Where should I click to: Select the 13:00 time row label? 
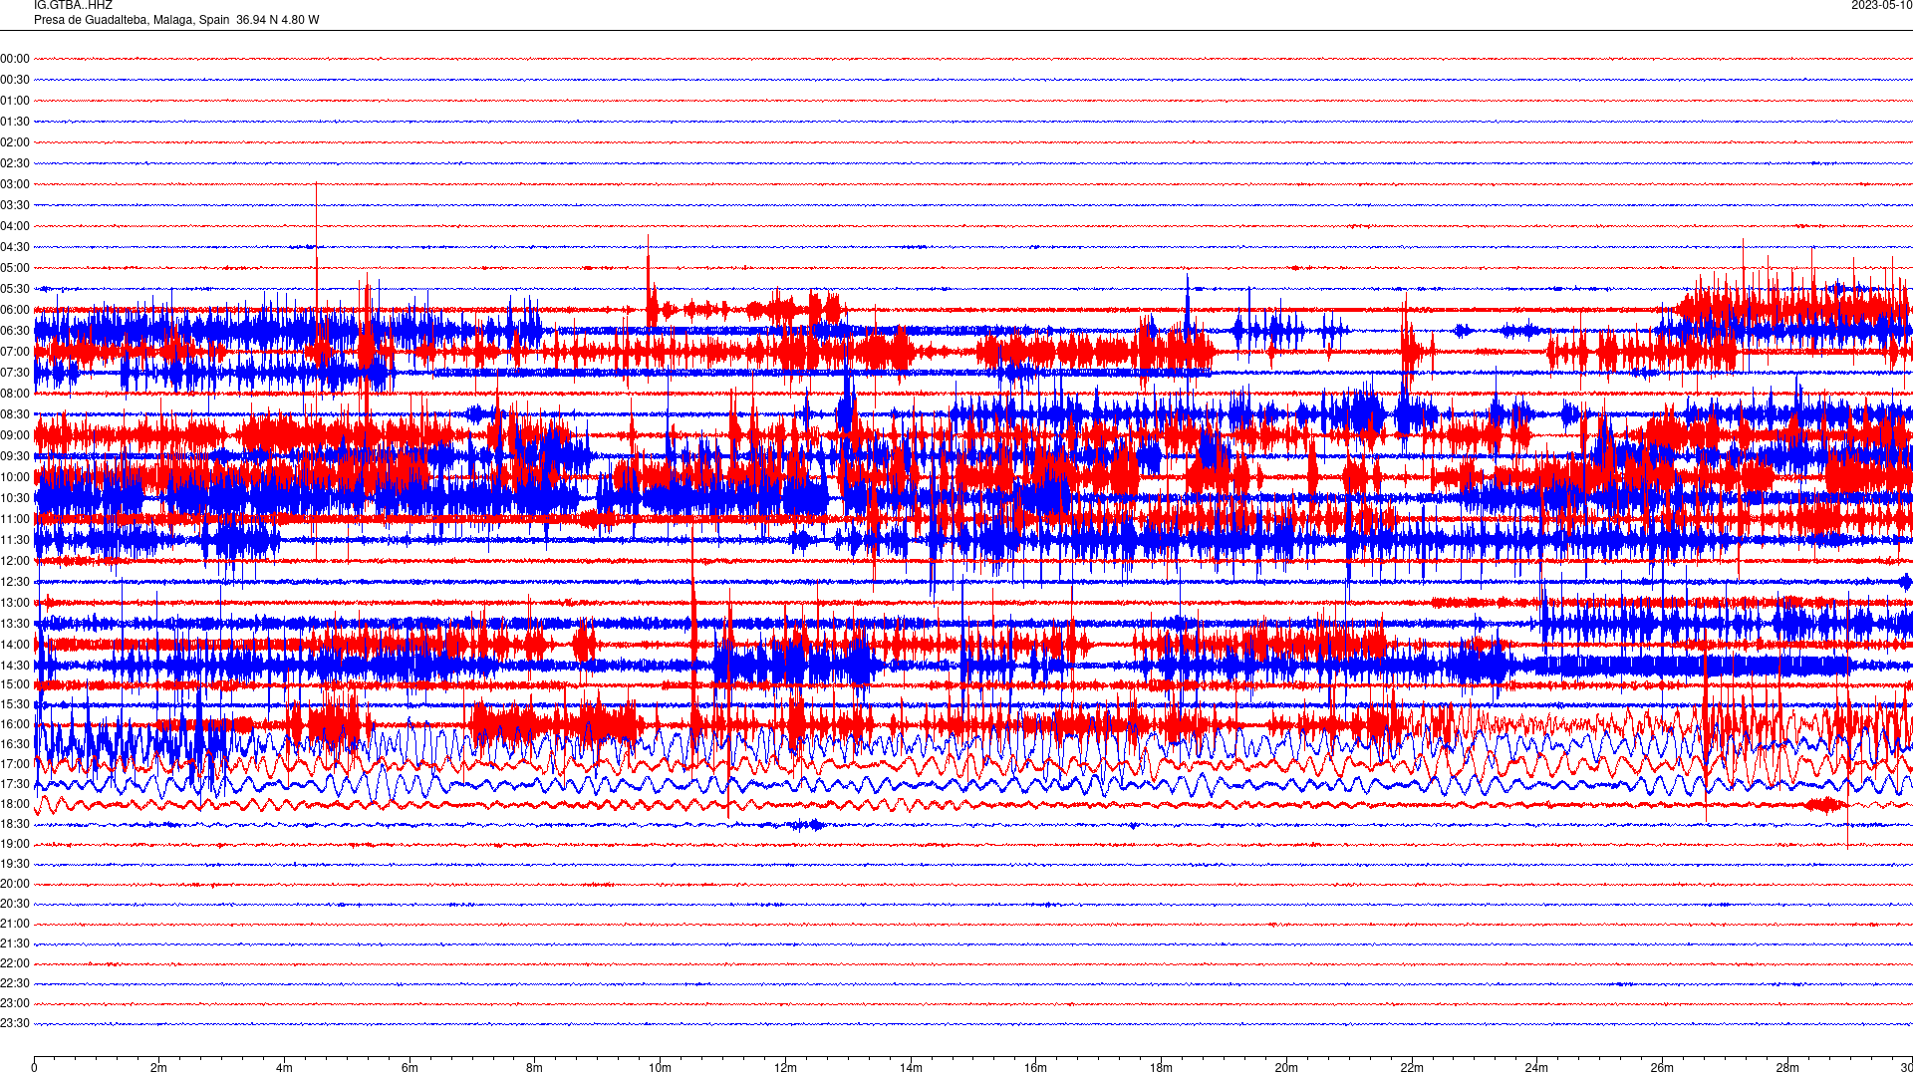pos(15,603)
